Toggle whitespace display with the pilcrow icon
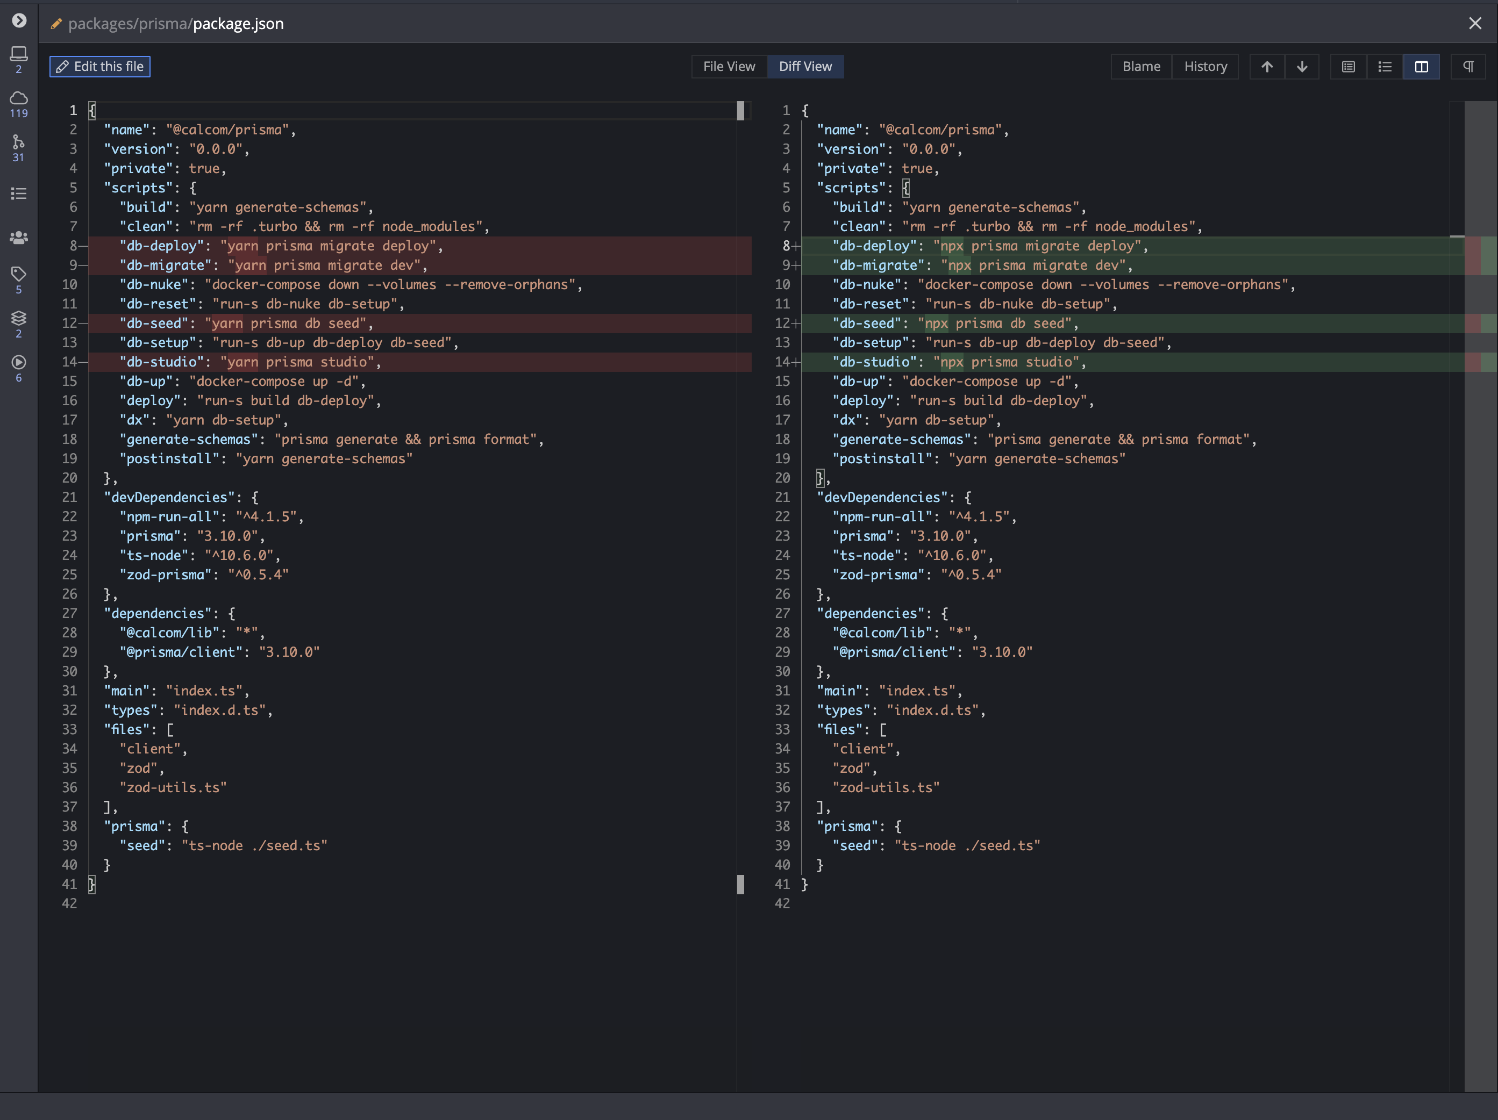This screenshot has height=1120, width=1498. (1468, 66)
